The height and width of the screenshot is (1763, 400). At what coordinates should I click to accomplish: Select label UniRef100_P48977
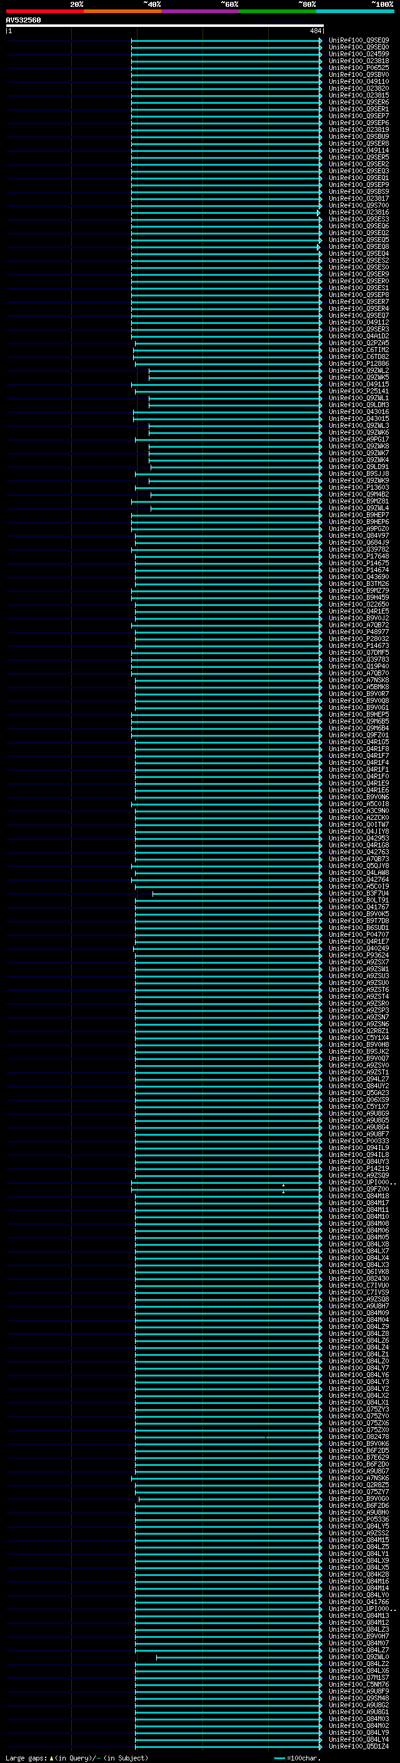359,632
